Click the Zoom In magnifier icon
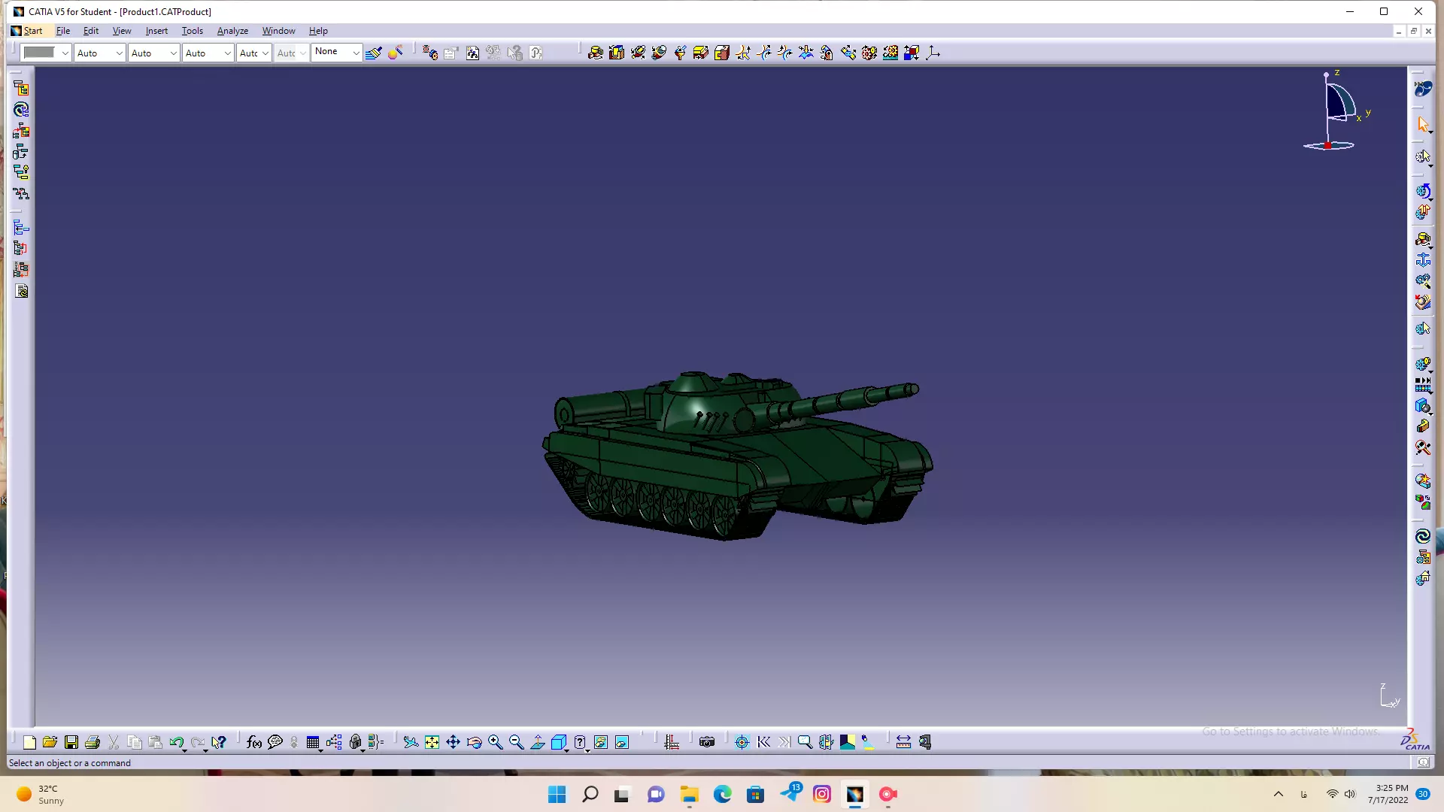The image size is (1444, 812). pyautogui.click(x=495, y=742)
